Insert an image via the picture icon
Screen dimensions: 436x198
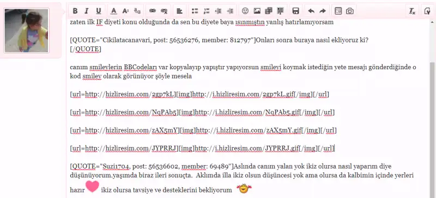257,11
